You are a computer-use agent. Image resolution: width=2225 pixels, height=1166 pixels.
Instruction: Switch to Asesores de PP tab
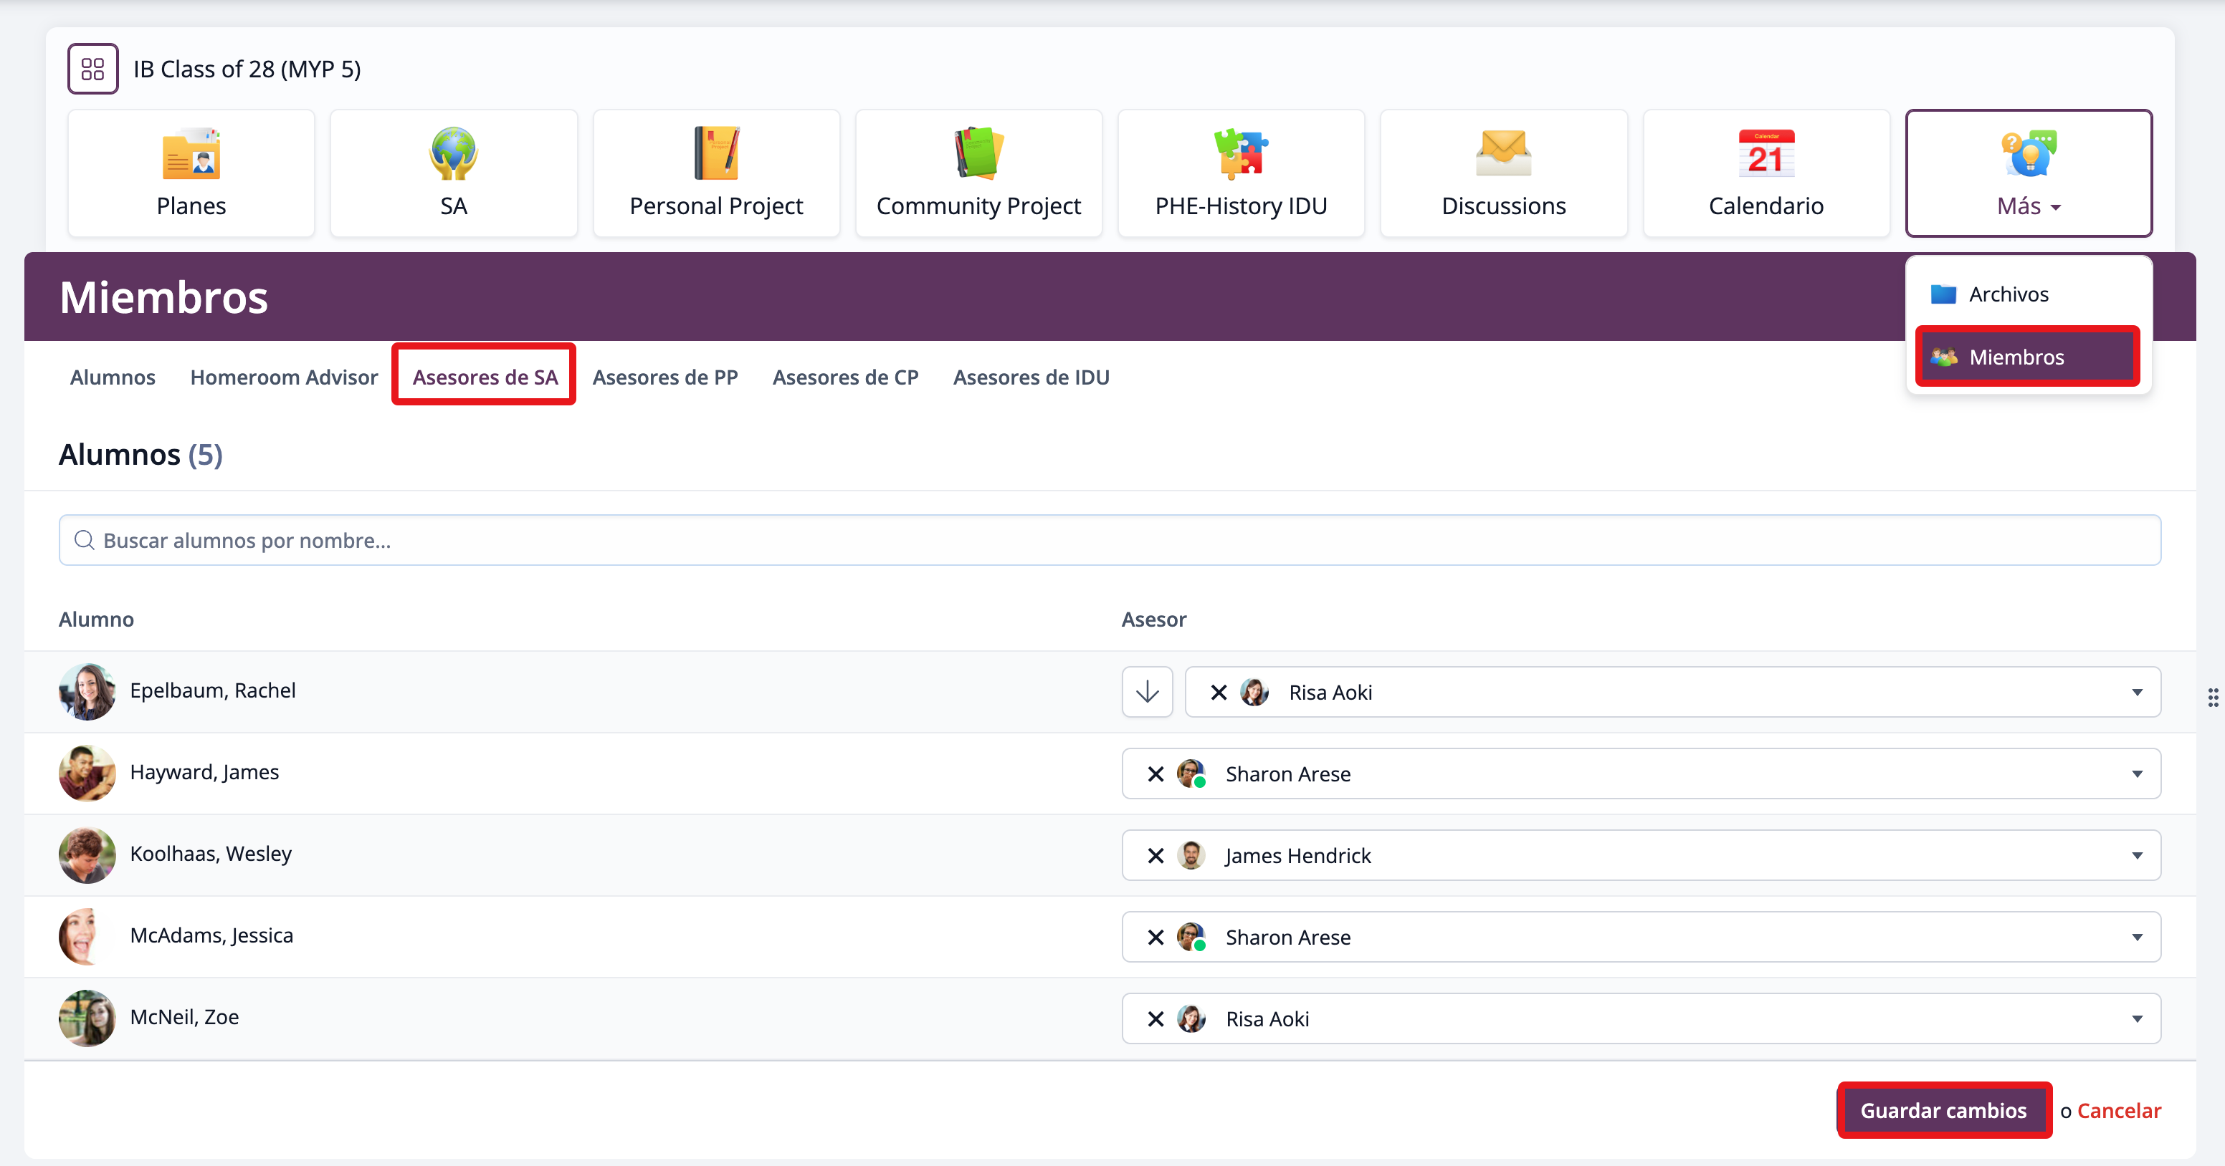click(665, 377)
